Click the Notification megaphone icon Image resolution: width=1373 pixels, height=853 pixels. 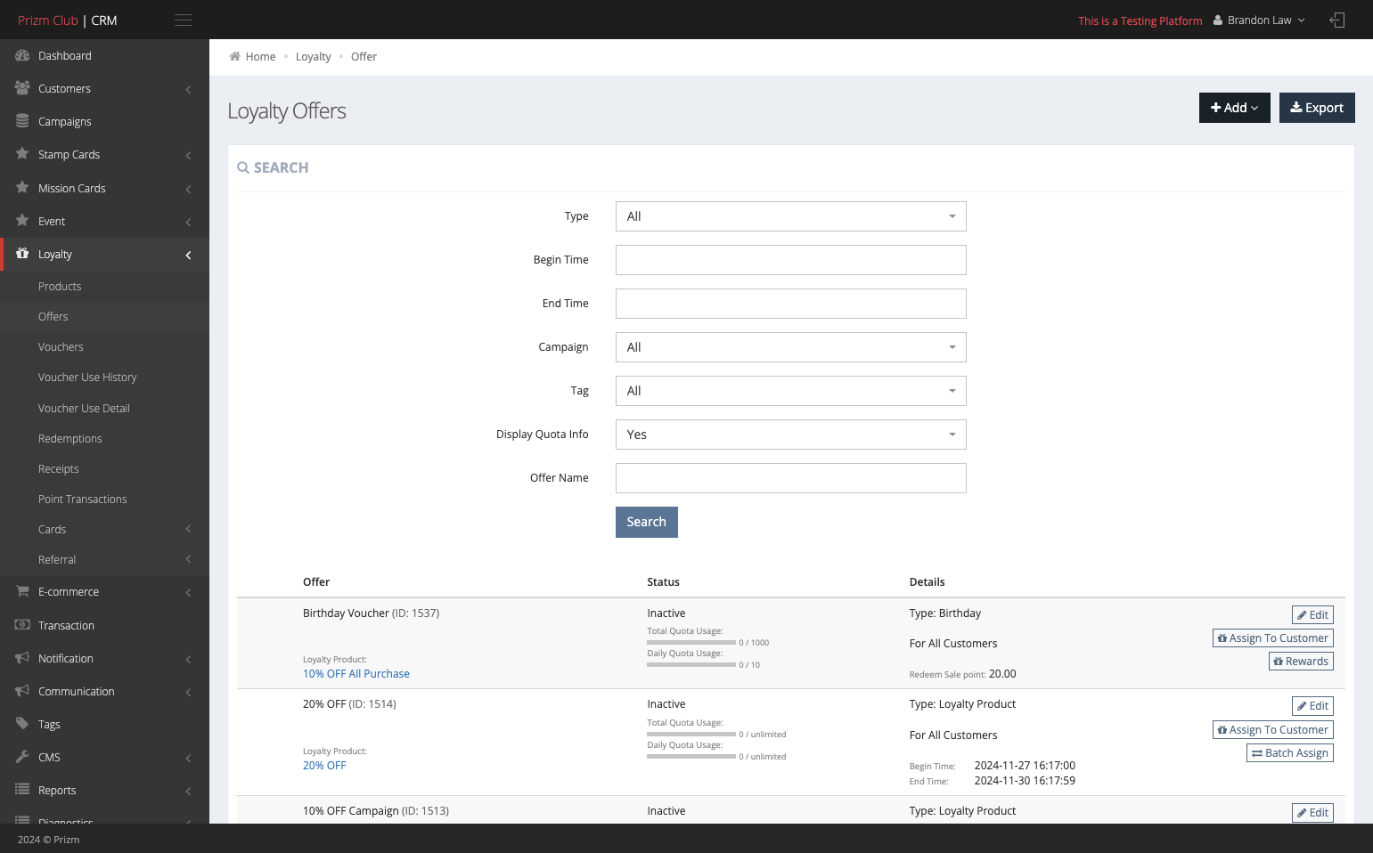22,658
